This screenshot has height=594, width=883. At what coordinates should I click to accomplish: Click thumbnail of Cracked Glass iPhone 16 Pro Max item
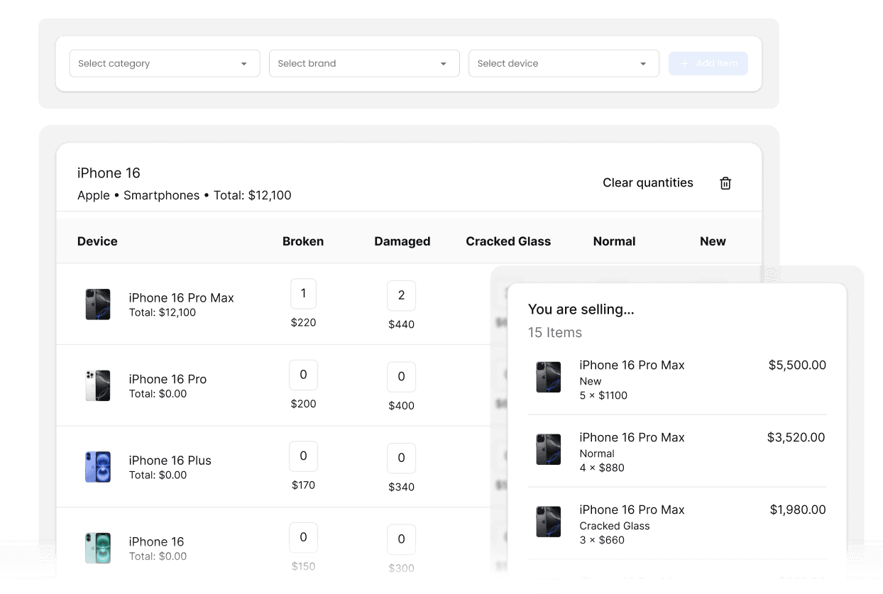(548, 522)
